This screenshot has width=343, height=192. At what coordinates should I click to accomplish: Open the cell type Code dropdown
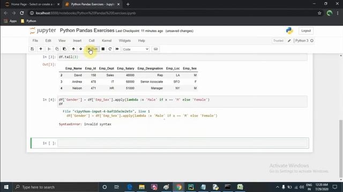point(136,49)
